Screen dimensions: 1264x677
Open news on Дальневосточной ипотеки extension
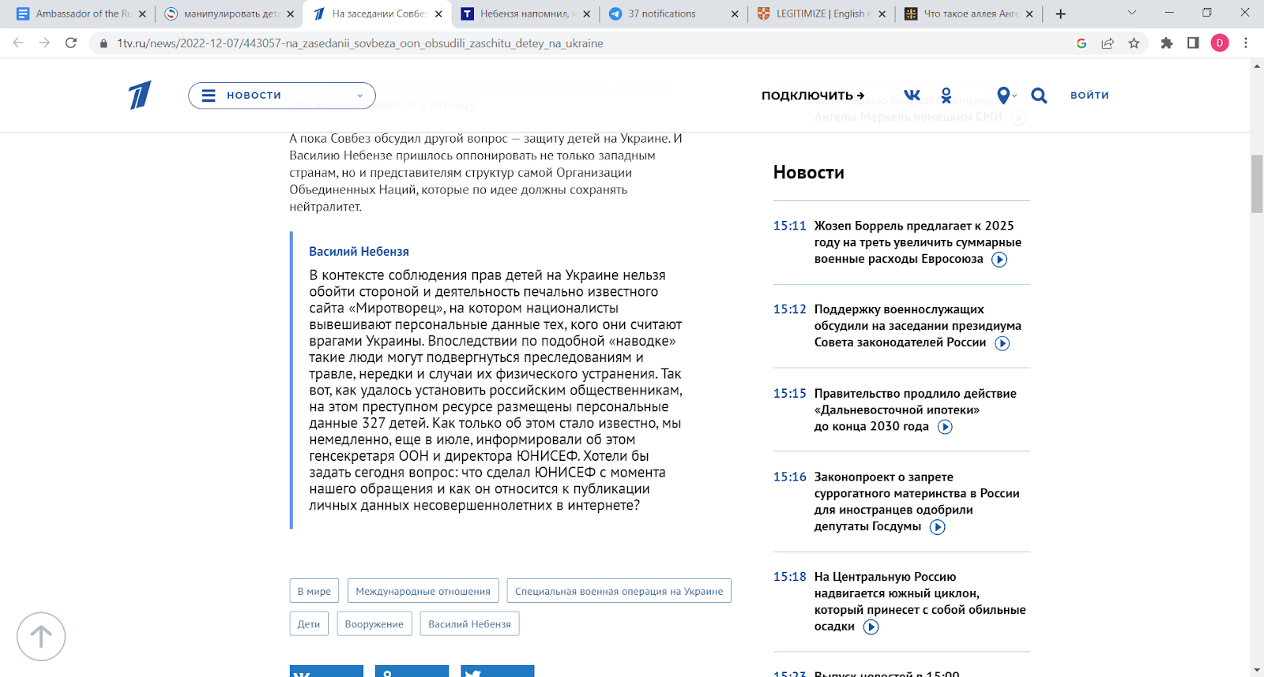(x=915, y=410)
